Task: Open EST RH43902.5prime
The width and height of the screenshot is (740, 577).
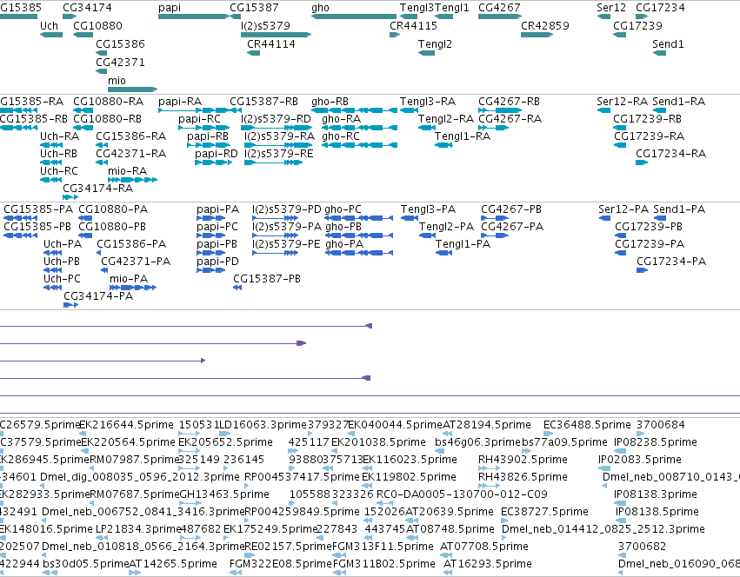Action: (x=523, y=460)
